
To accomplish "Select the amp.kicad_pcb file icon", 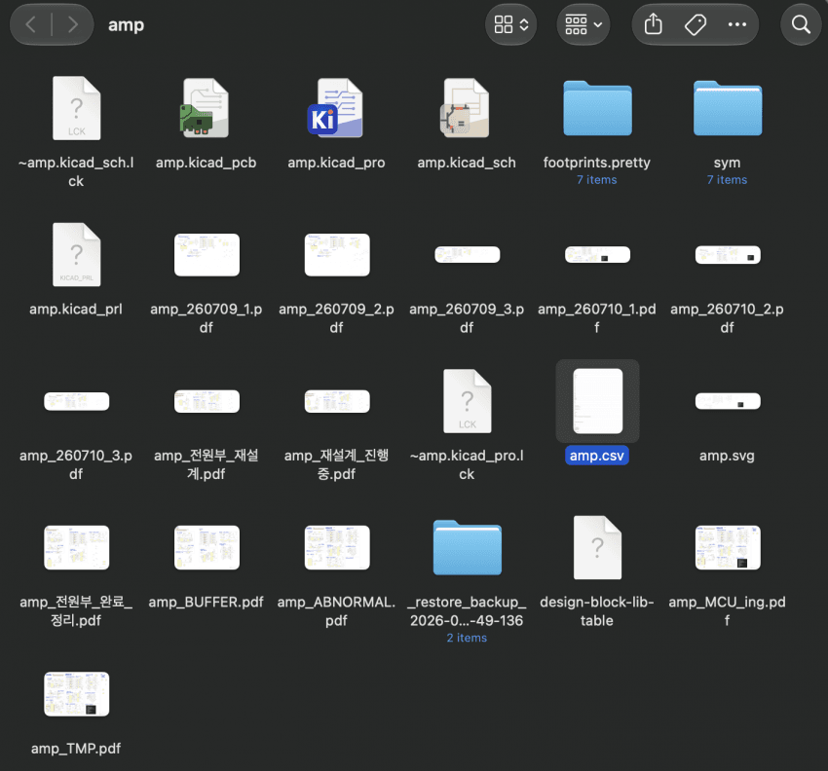I will (x=205, y=108).
